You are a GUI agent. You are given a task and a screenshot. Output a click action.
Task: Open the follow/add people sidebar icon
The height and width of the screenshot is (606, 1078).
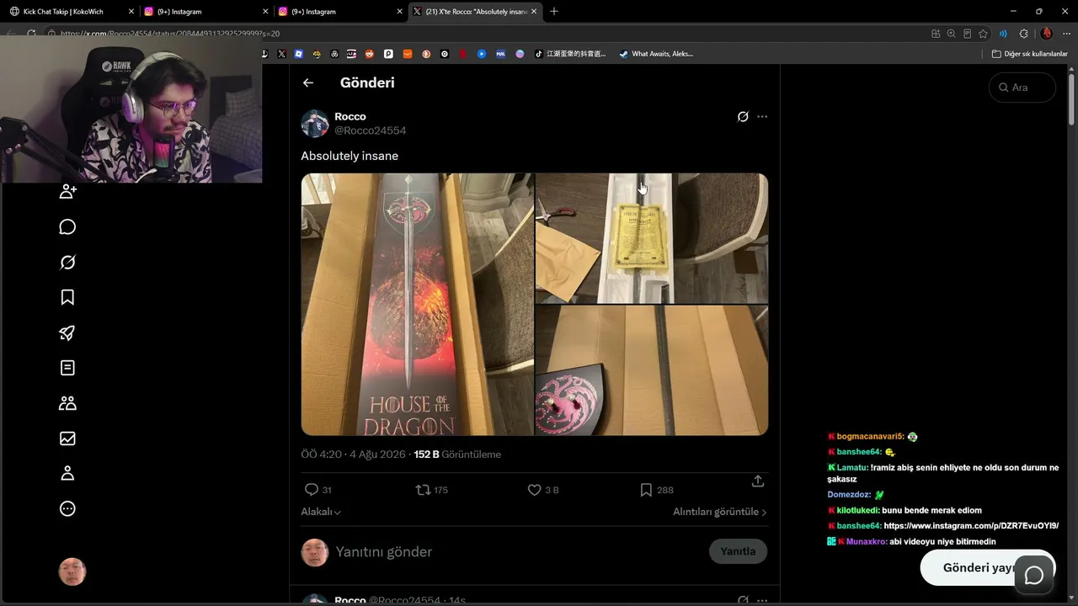pyautogui.click(x=68, y=191)
